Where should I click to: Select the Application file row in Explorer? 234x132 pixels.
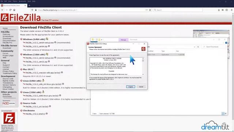pos(166,55)
